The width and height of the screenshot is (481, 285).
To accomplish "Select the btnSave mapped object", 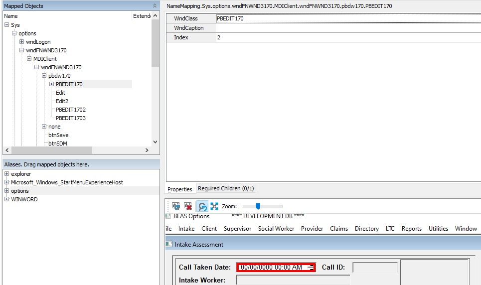I will 58,135.
